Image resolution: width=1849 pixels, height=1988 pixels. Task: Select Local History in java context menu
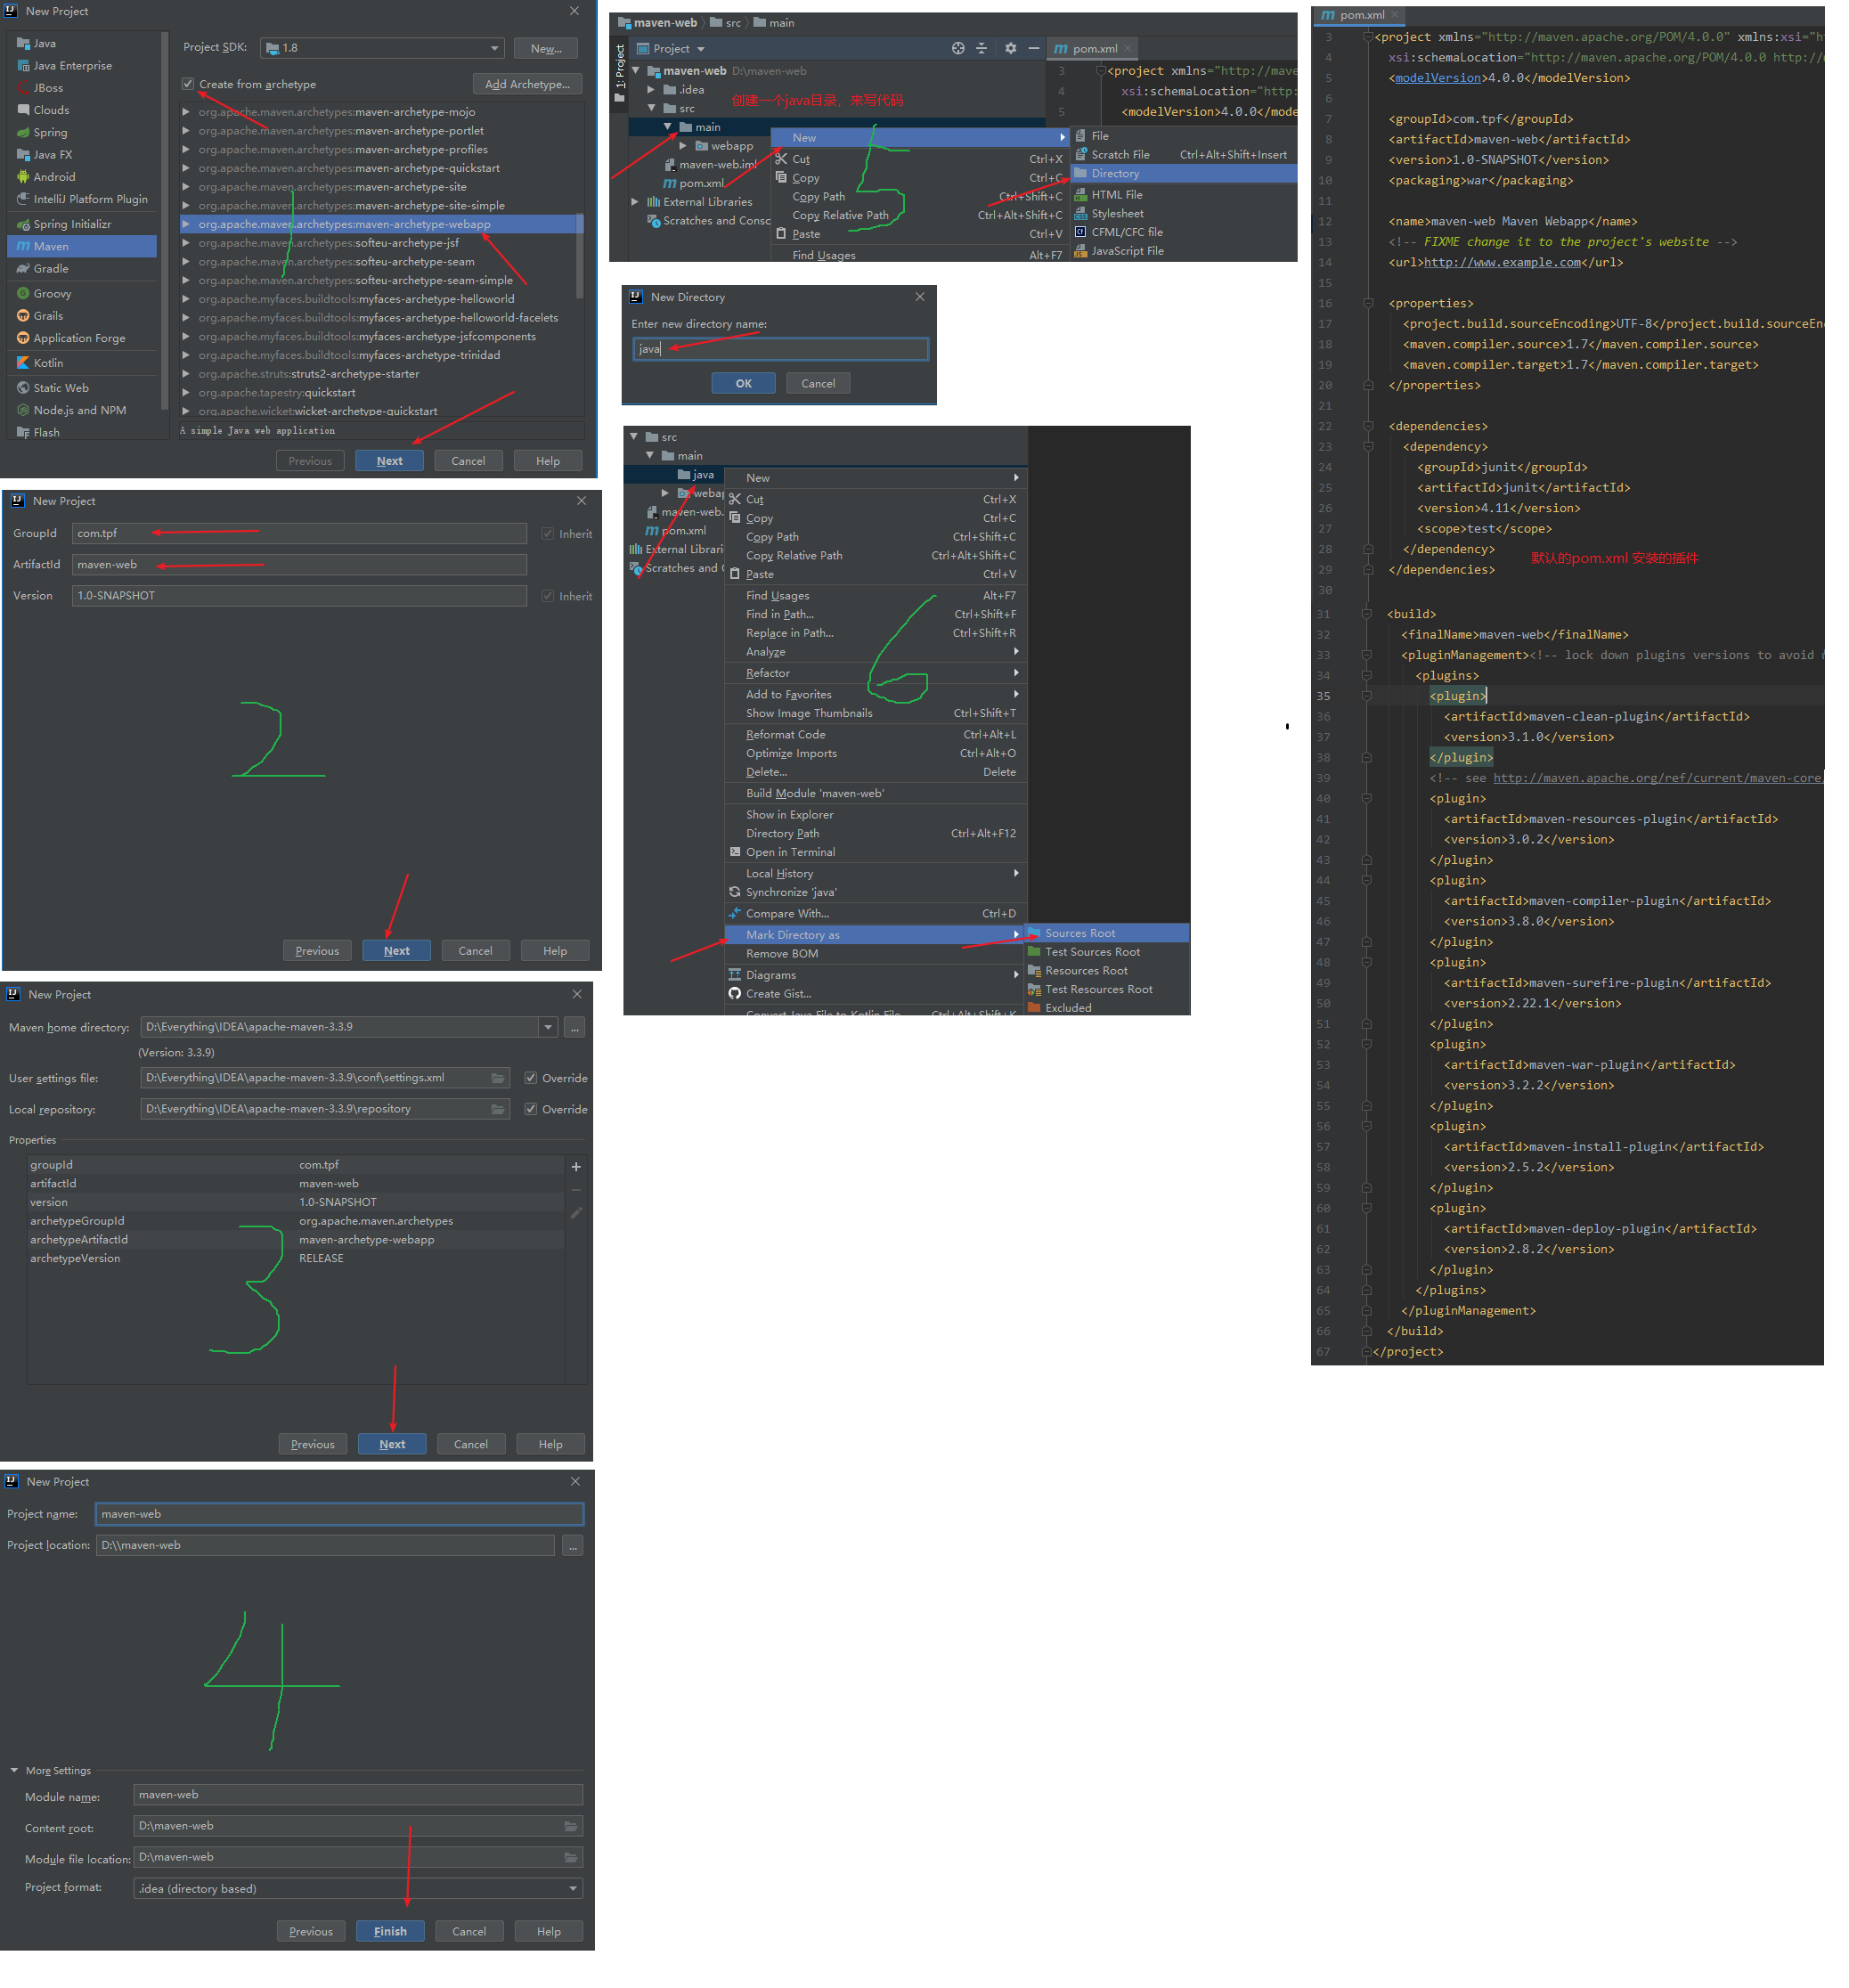tap(875, 874)
